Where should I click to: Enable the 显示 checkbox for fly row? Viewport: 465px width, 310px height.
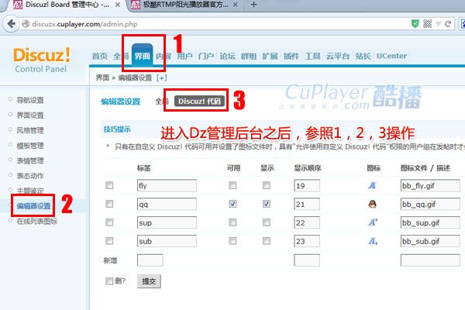click(267, 186)
